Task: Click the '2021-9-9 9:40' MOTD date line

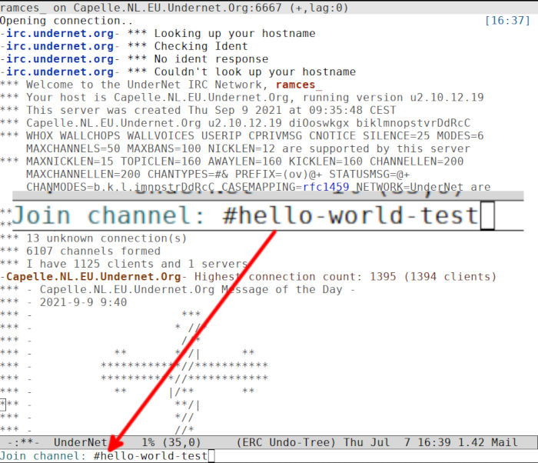Action: pyautogui.click(x=64, y=302)
